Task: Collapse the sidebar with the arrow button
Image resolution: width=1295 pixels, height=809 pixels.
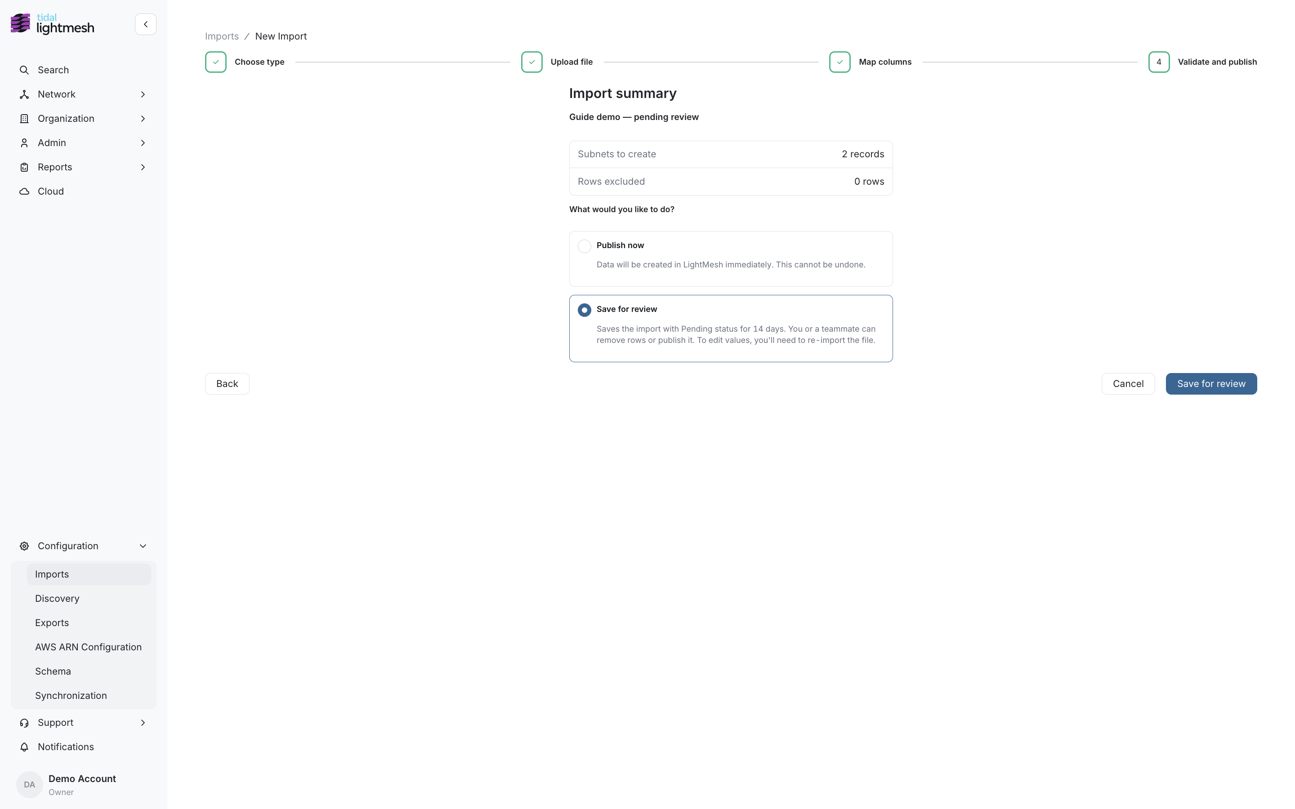Action: tap(146, 24)
